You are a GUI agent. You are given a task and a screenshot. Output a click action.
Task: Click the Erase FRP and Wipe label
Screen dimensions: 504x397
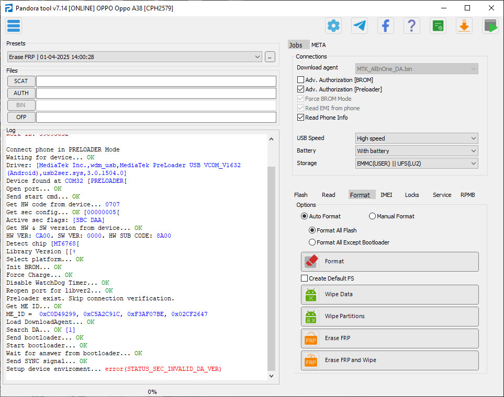[351, 360]
